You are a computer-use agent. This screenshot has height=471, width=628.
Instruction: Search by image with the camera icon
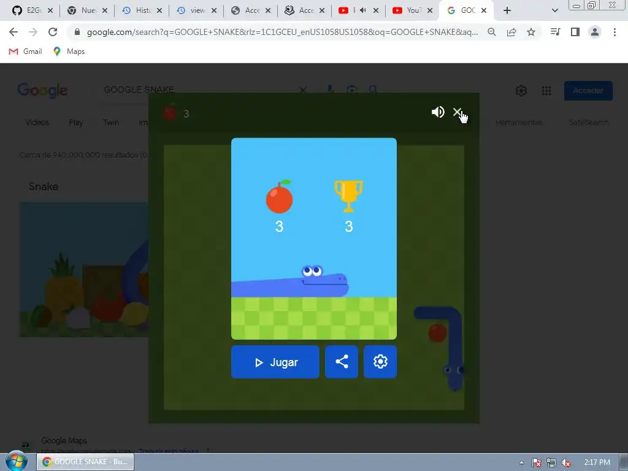[x=351, y=90]
